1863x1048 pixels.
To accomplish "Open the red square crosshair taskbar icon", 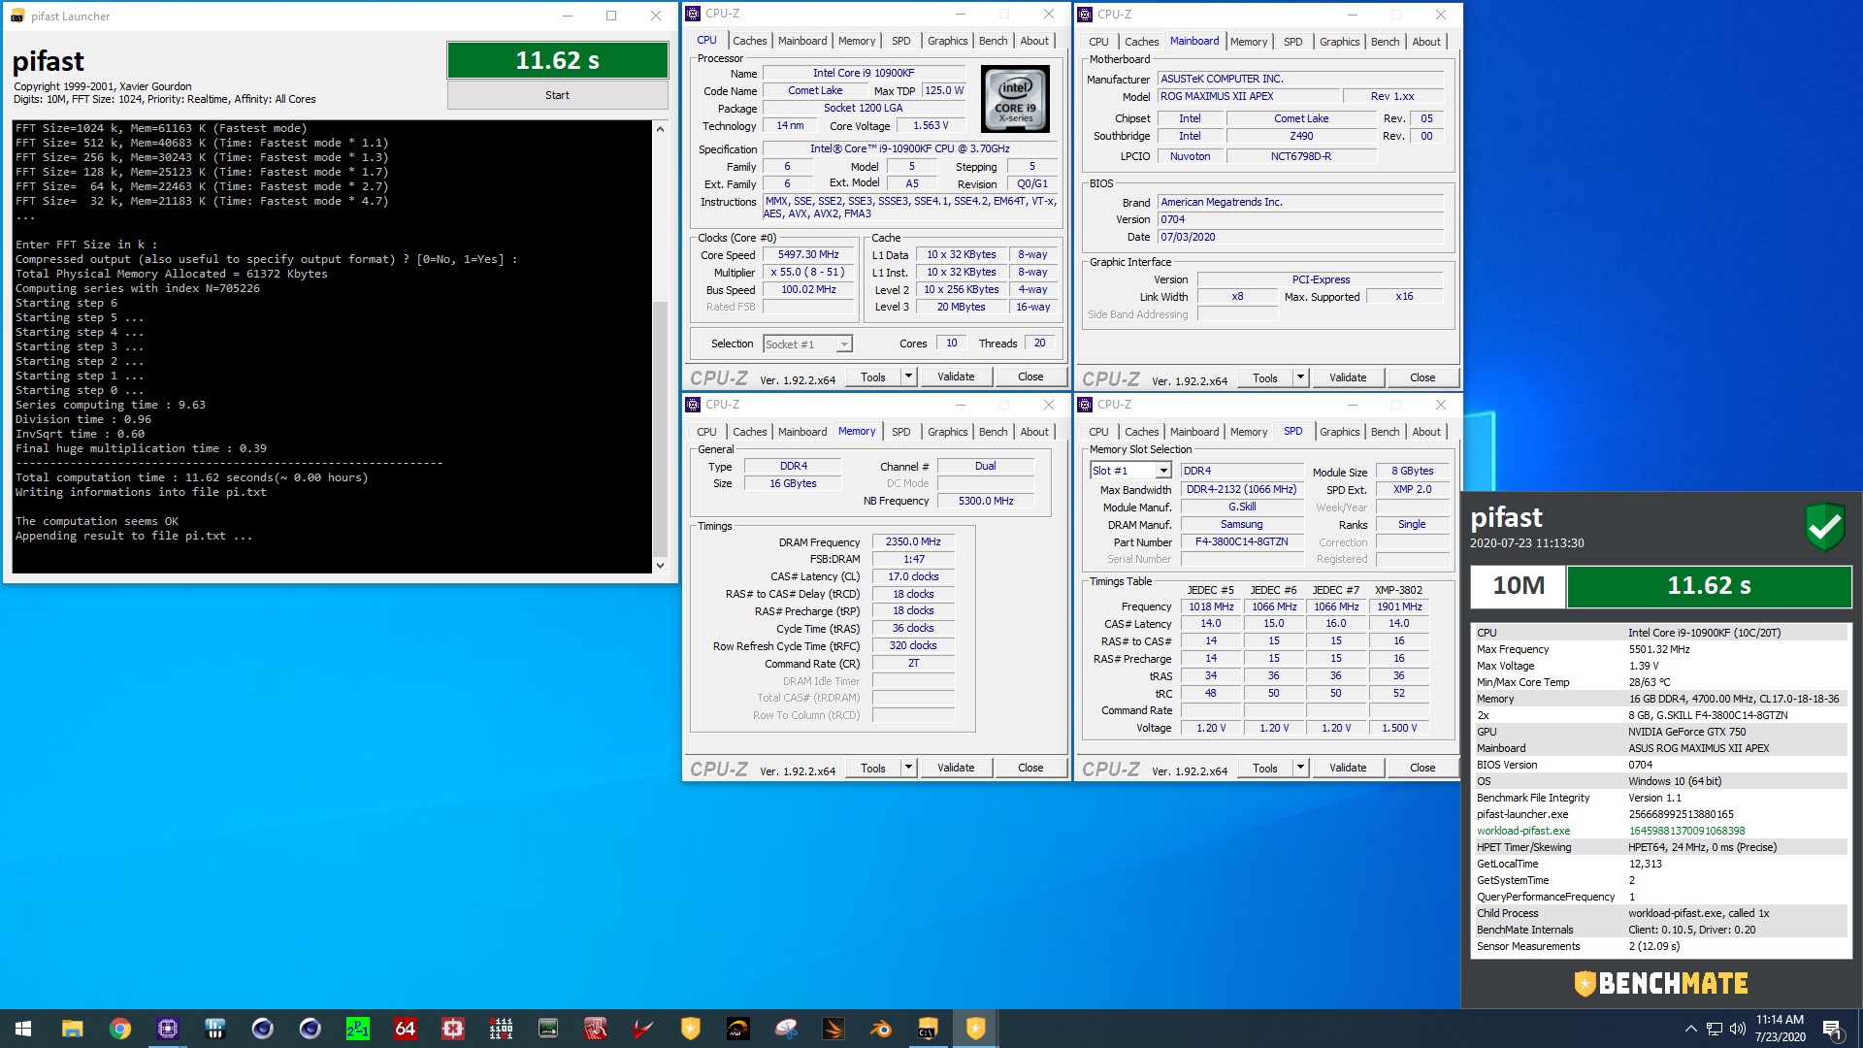I will click(x=452, y=1029).
